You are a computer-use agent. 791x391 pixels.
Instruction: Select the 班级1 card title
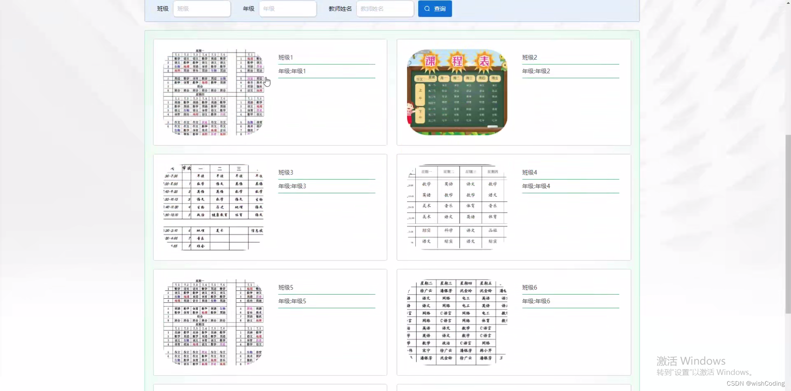point(285,57)
